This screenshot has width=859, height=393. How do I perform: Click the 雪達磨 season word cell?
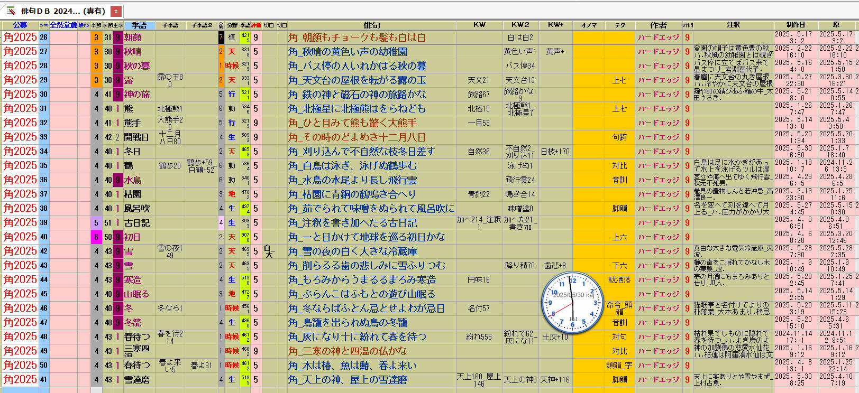pyautogui.click(x=137, y=380)
